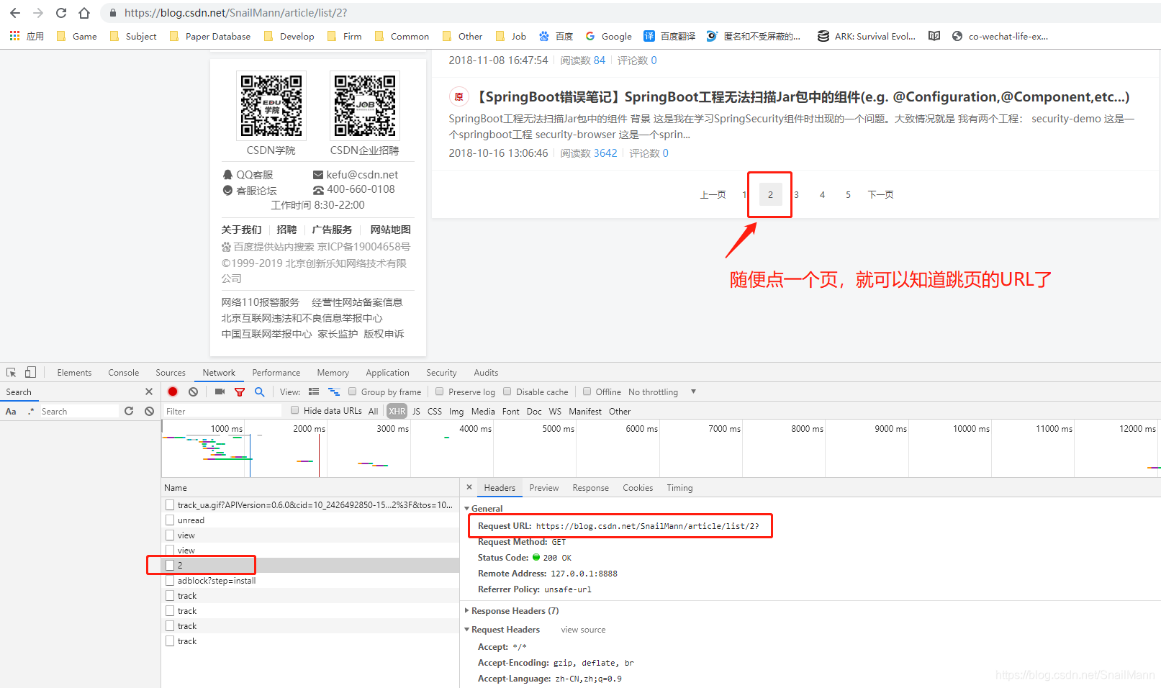This screenshot has height=688, width=1161.
Task: Reload the page with the refresh icon
Action: (61, 13)
